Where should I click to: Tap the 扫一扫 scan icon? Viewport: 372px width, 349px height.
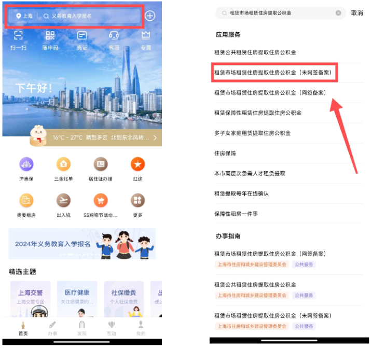[x=19, y=36]
